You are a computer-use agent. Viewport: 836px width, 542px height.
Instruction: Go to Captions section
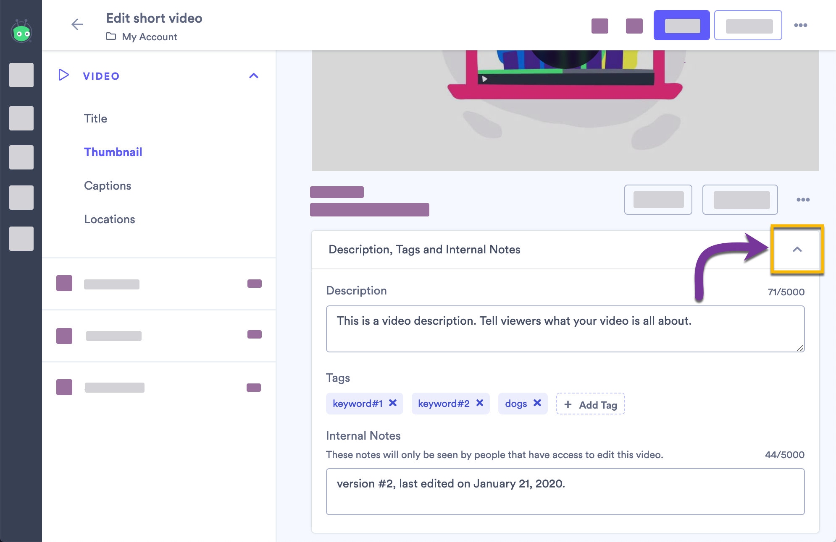[108, 185]
